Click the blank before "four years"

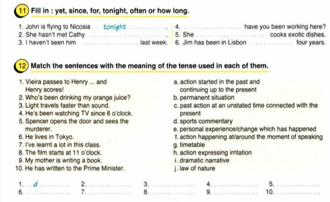click(x=272, y=43)
